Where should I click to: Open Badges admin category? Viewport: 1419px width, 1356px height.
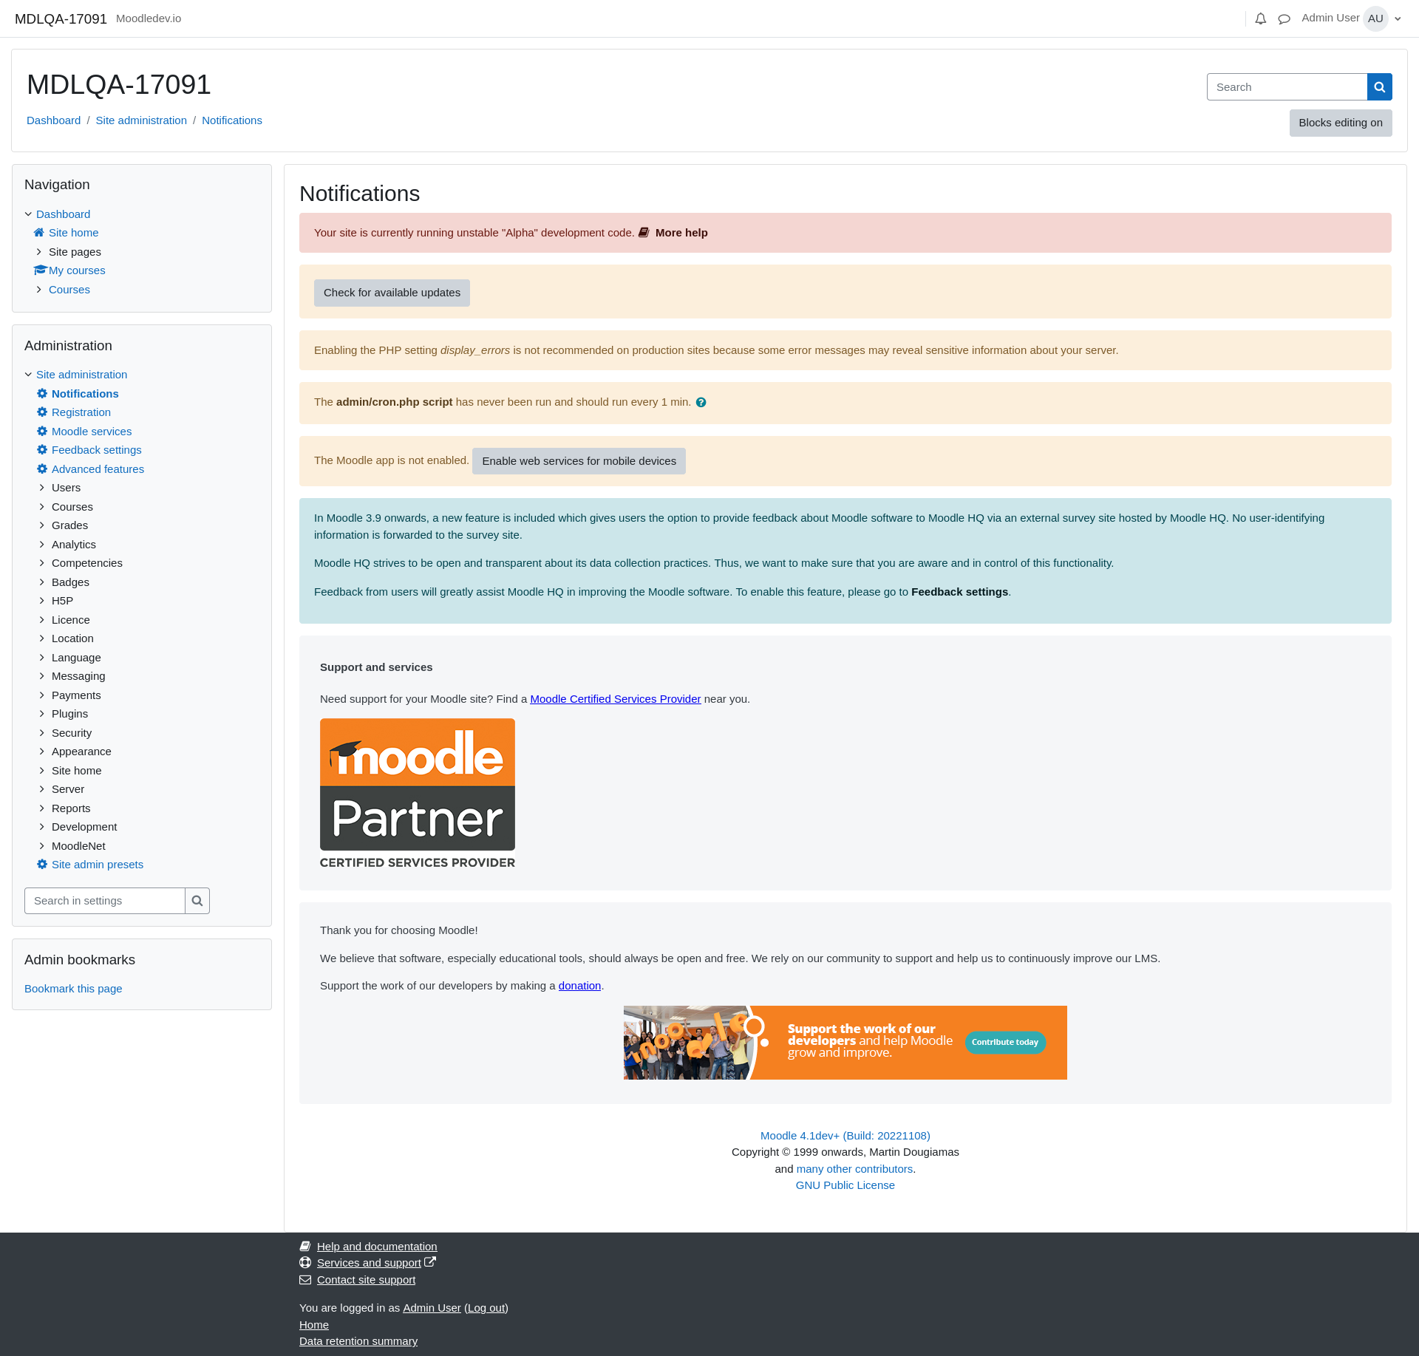click(x=70, y=582)
